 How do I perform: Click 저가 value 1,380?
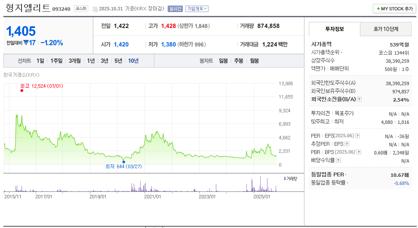pos(169,44)
